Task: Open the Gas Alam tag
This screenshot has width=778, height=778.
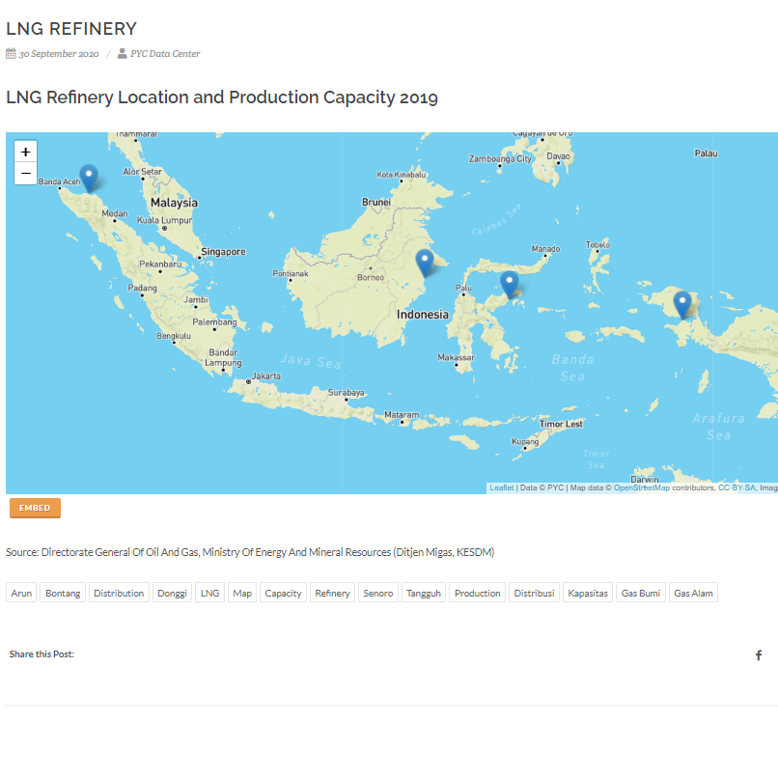Action: pos(693,593)
